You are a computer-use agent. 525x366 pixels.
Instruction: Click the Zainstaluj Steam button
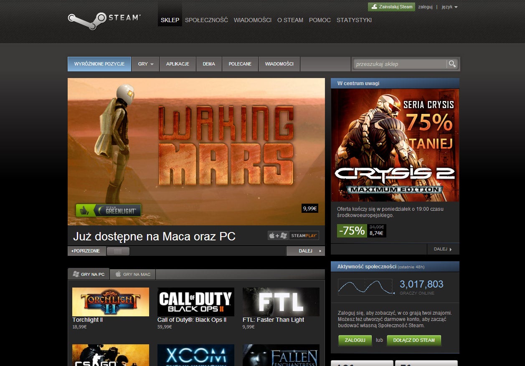click(x=391, y=7)
